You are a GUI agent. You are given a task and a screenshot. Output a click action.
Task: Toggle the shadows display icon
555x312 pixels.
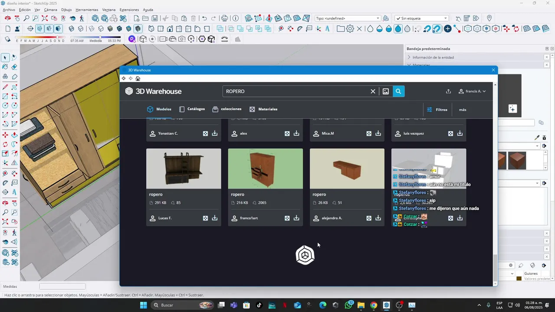point(7,39)
